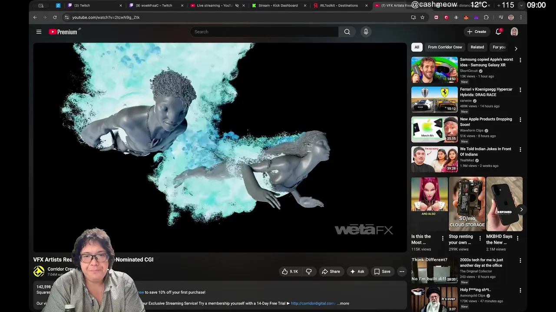Image resolution: width=556 pixels, height=312 pixels.
Task: Visit carwow channel from sidebar
Action: (466, 101)
